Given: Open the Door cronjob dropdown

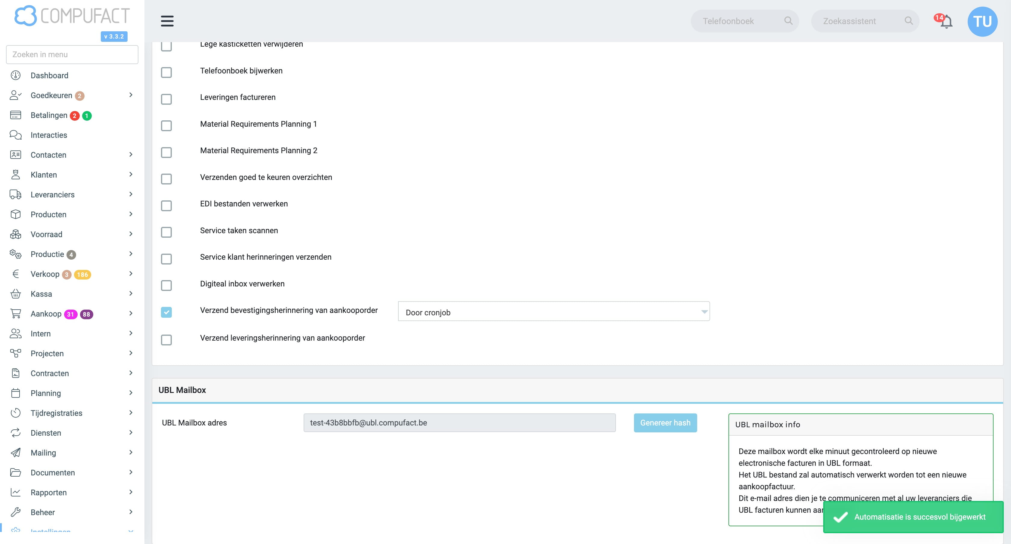Looking at the screenshot, I should (554, 312).
